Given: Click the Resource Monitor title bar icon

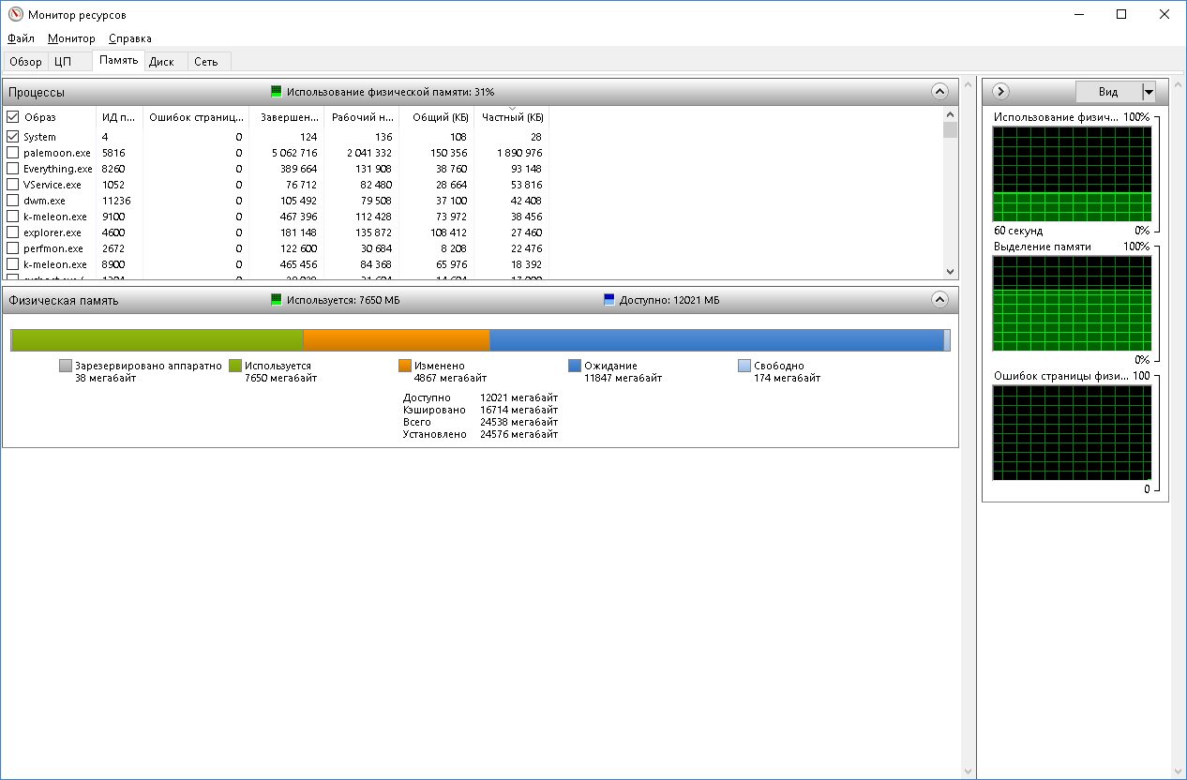Looking at the screenshot, I should 14,14.
